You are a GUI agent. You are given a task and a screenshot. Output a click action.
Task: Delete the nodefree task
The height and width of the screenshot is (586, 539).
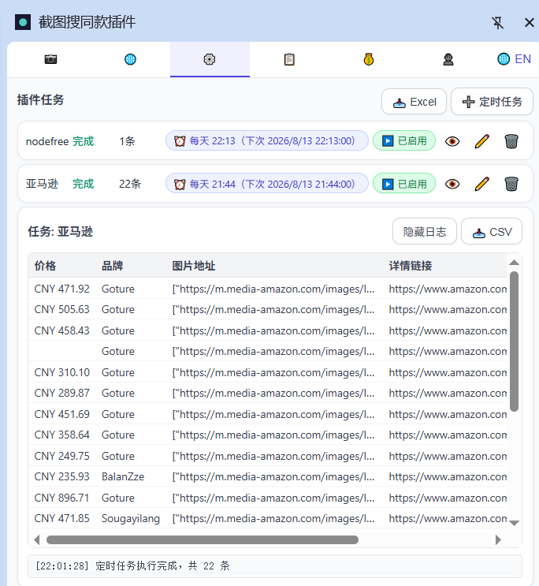[x=511, y=141]
